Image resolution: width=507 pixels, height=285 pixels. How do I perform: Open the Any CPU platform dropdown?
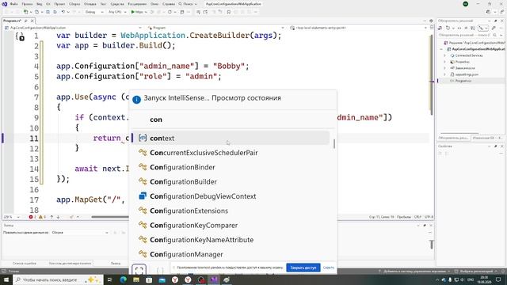point(117,12)
